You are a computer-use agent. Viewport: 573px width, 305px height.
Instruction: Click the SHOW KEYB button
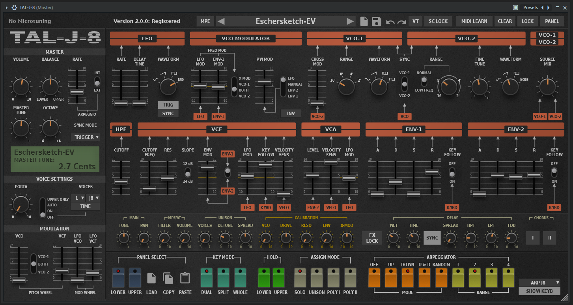539,291
